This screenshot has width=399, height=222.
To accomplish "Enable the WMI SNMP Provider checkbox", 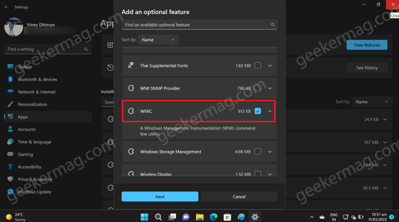I will click(258, 89).
